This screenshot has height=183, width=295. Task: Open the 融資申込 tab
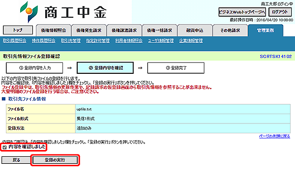pos(195,30)
